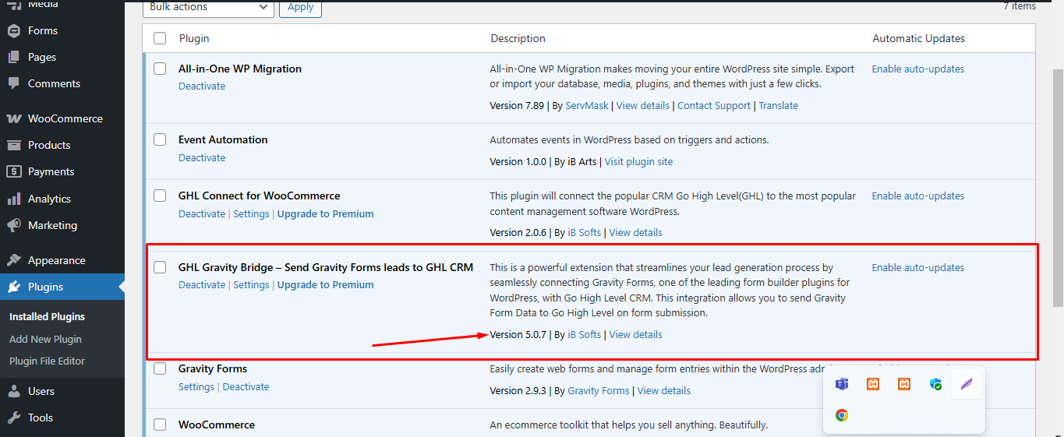Click the Google Chrome tray icon

842,415
